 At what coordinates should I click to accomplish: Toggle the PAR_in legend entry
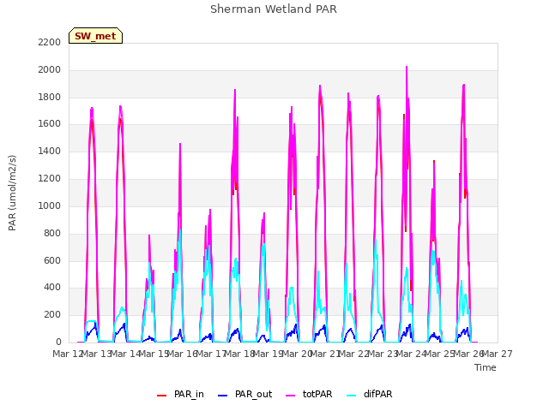pos(180,395)
